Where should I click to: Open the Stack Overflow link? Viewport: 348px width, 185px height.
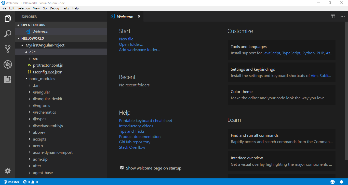(x=132, y=147)
